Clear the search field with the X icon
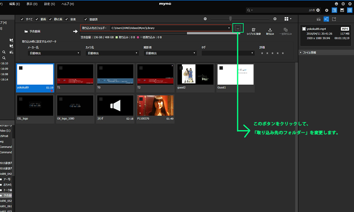This screenshot has width=354, height=212. click(x=318, y=10)
